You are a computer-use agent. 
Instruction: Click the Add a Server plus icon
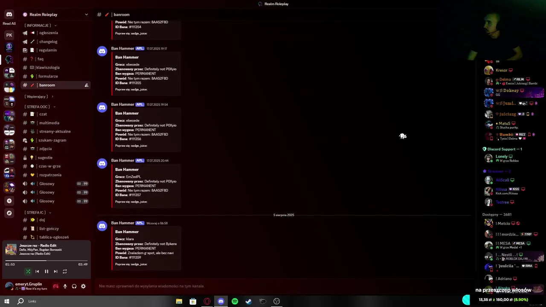[x=9, y=201]
